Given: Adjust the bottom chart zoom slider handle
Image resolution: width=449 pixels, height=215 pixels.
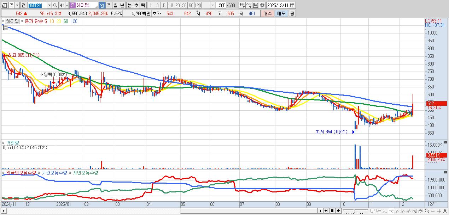Looking at the screenshot, I should coord(355,210).
